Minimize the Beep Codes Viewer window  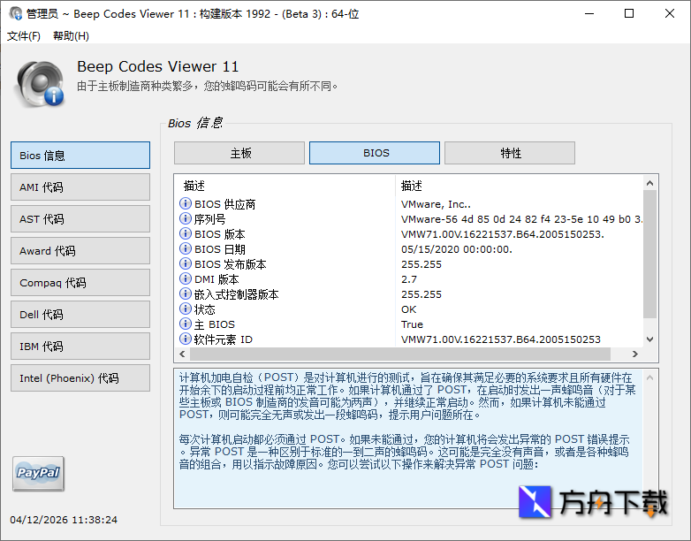click(x=589, y=13)
